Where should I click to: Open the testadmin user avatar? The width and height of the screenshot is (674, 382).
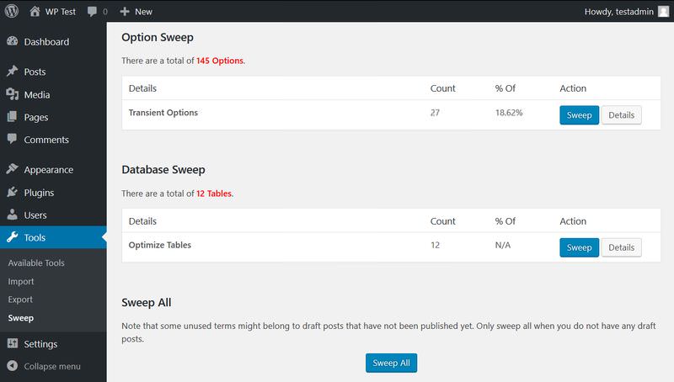tap(664, 12)
